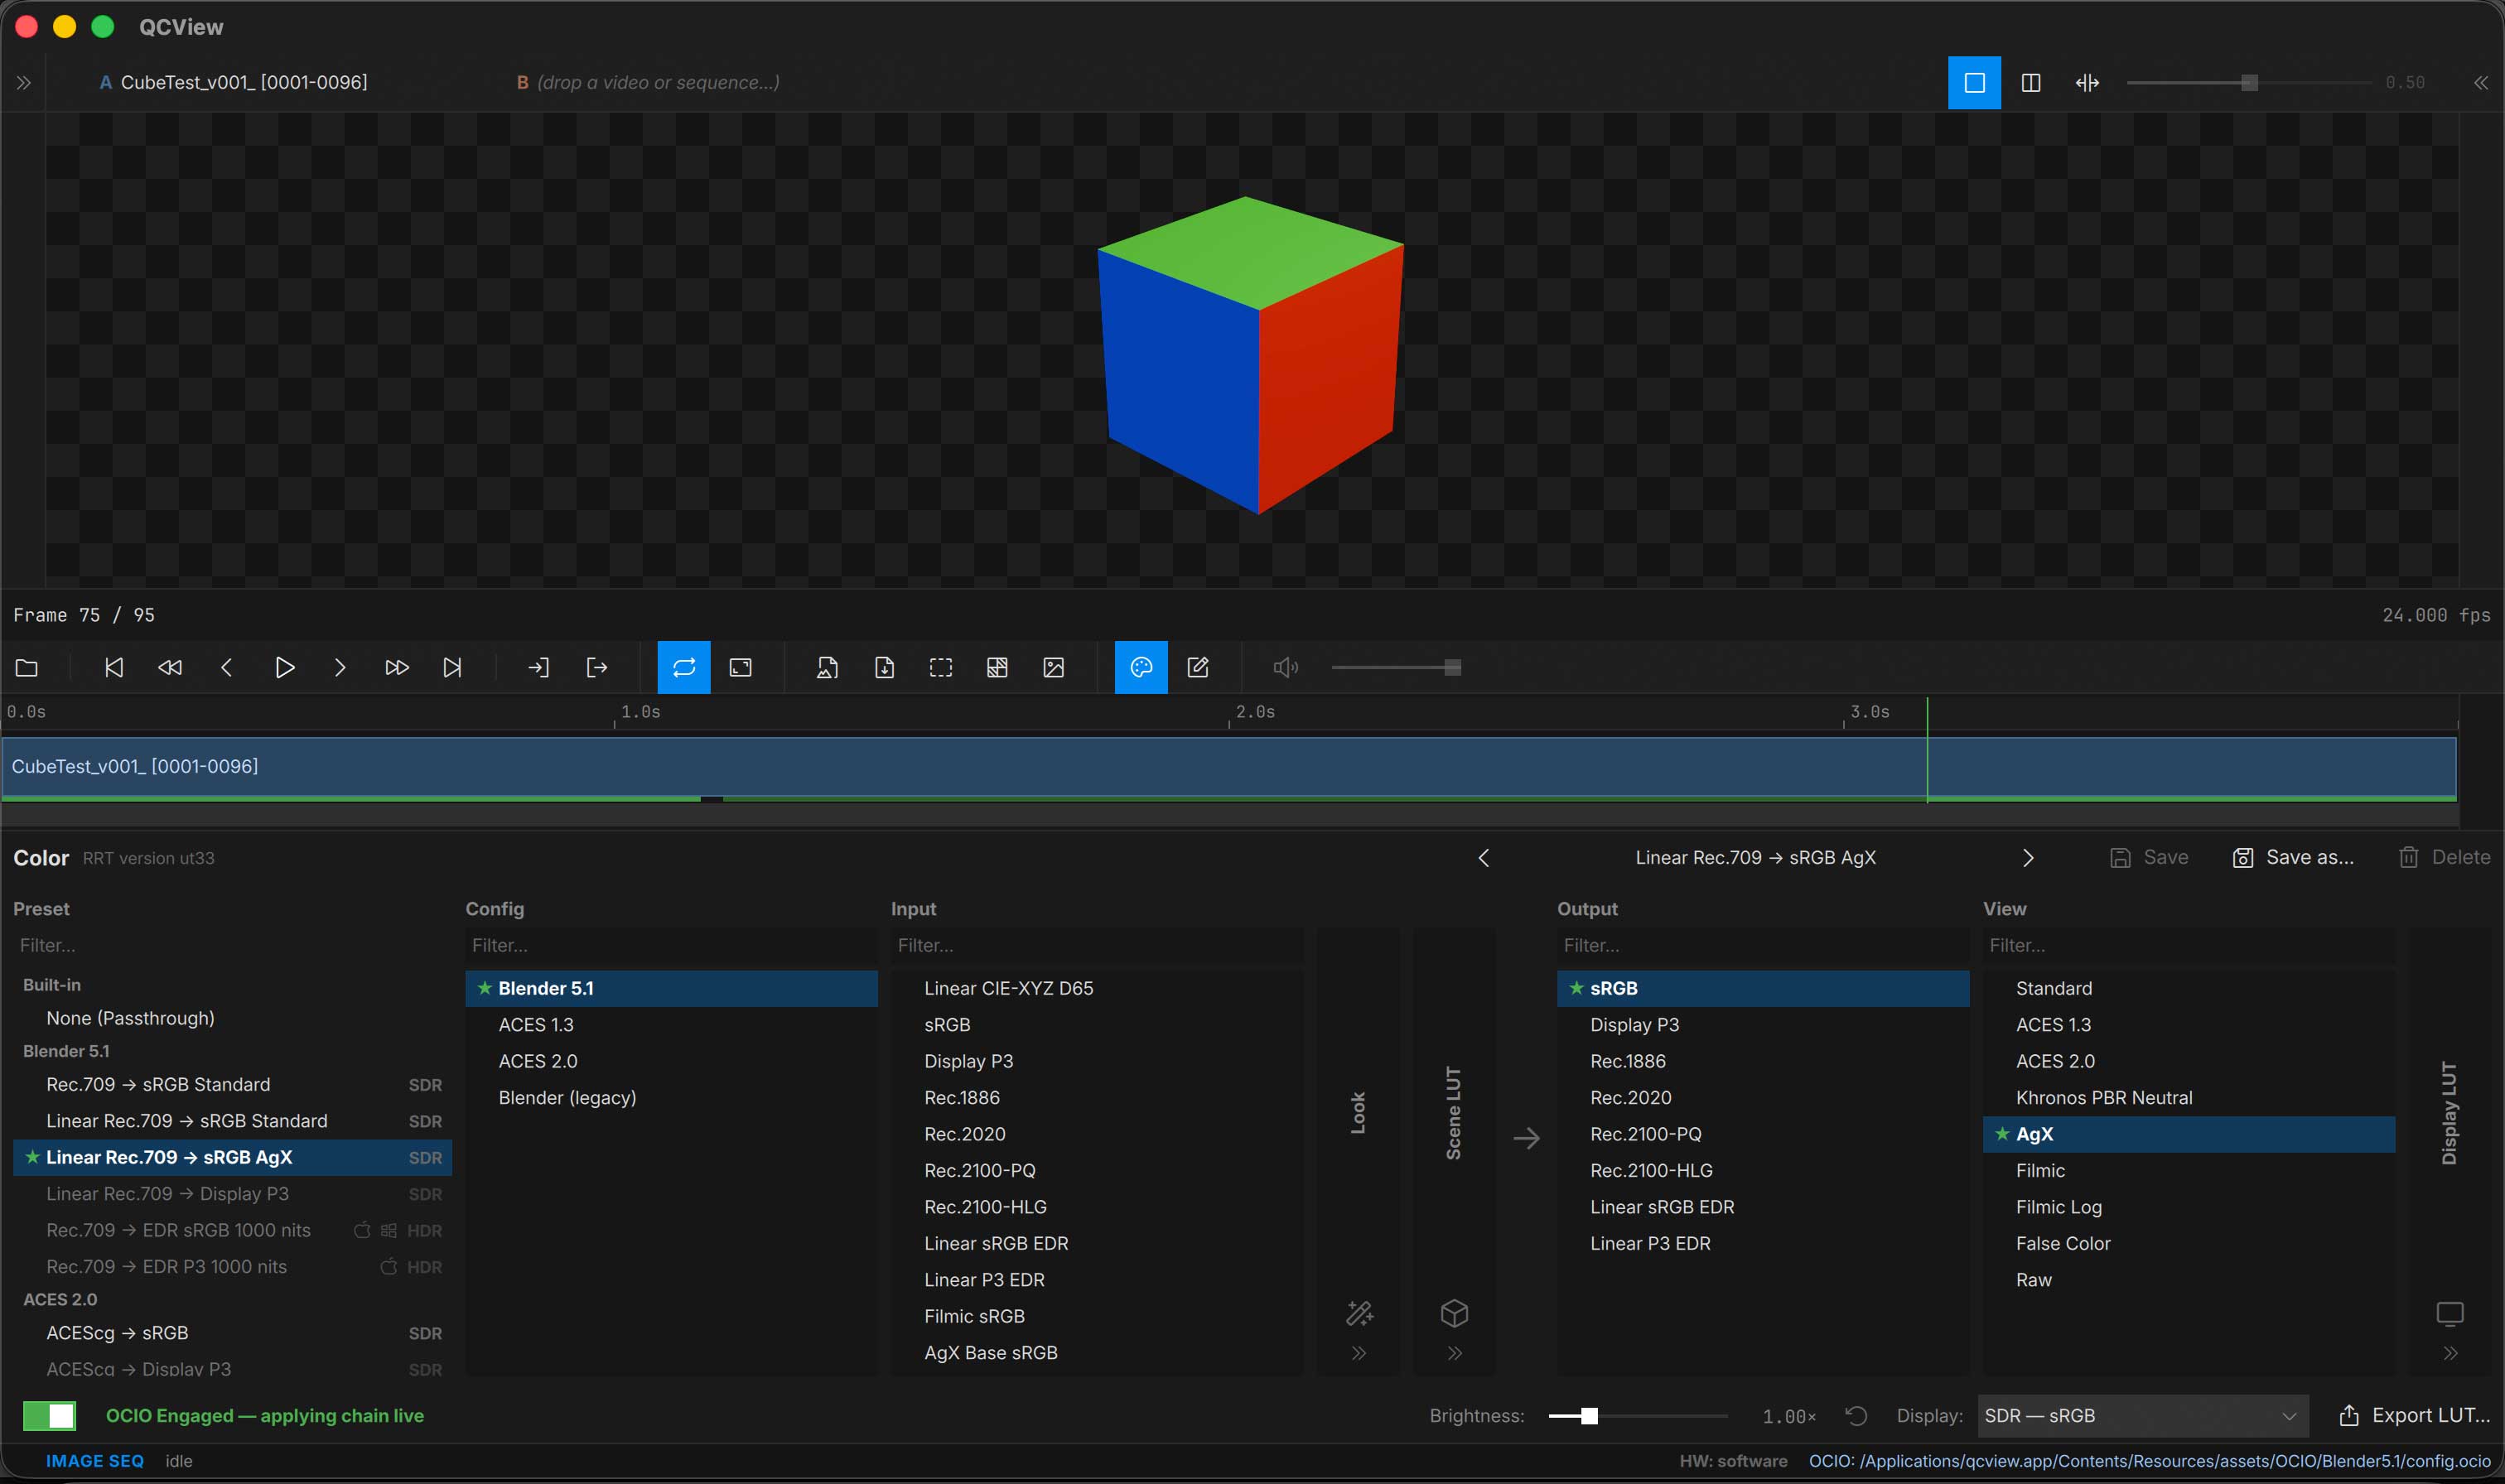Collapse the right panel chevrons
The width and height of the screenshot is (2505, 1484).
pos(2481,83)
